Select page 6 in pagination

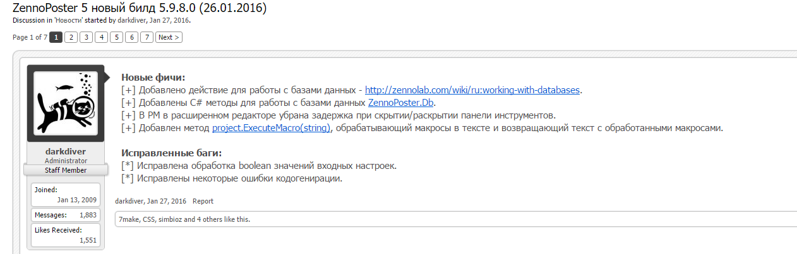(131, 37)
